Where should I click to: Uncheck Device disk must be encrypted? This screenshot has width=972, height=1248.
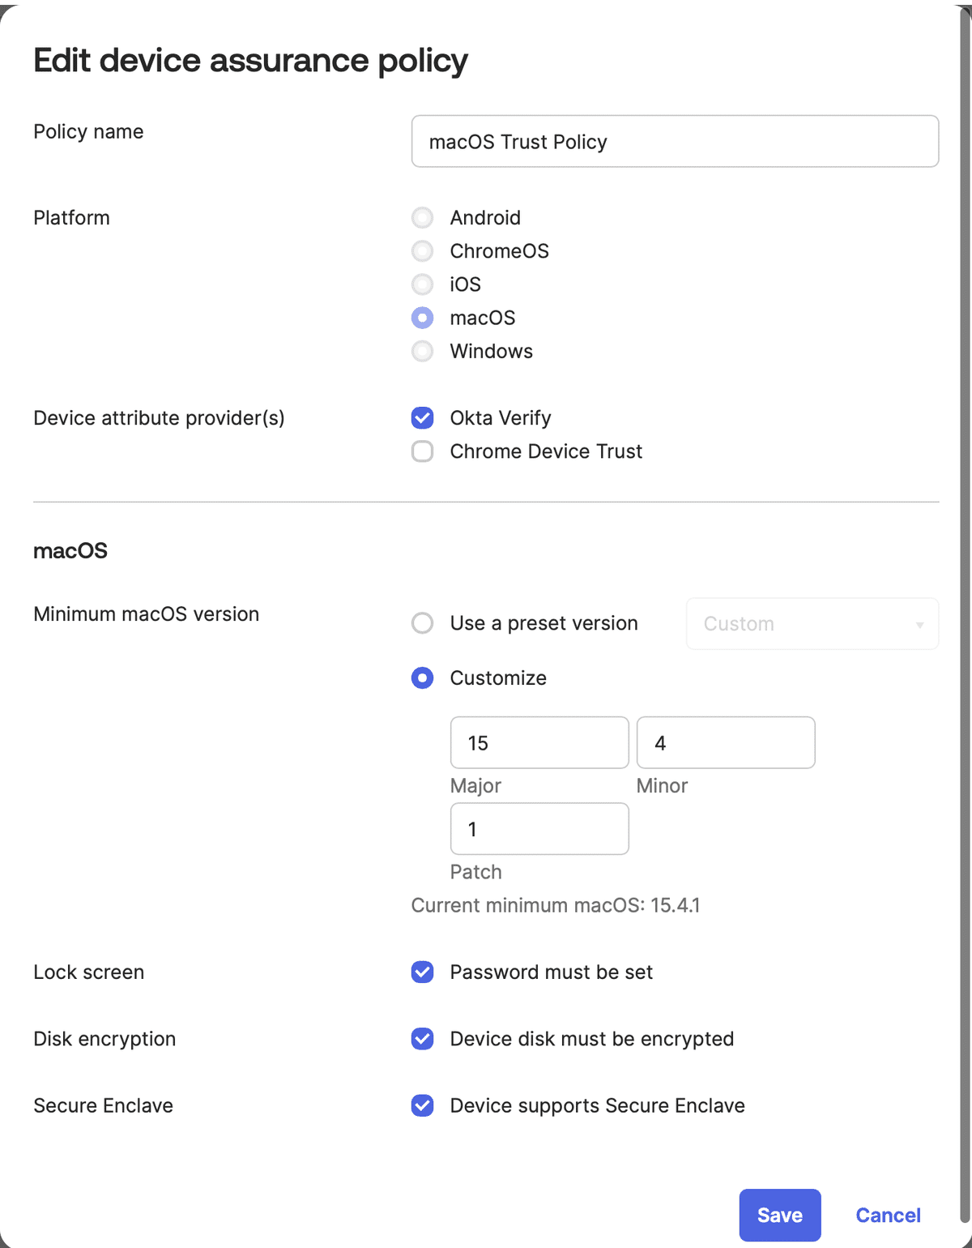[422, 1038]
